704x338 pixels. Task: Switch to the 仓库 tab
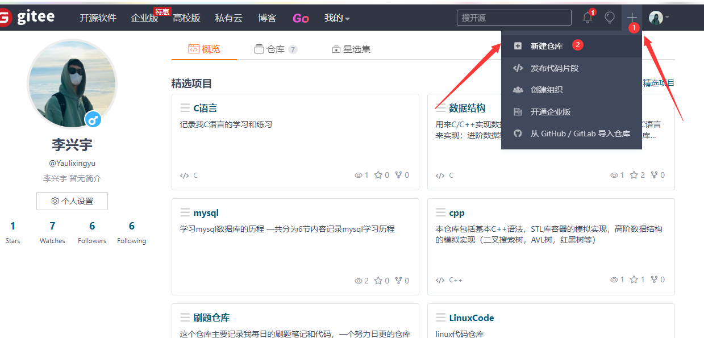pos(276,49)
